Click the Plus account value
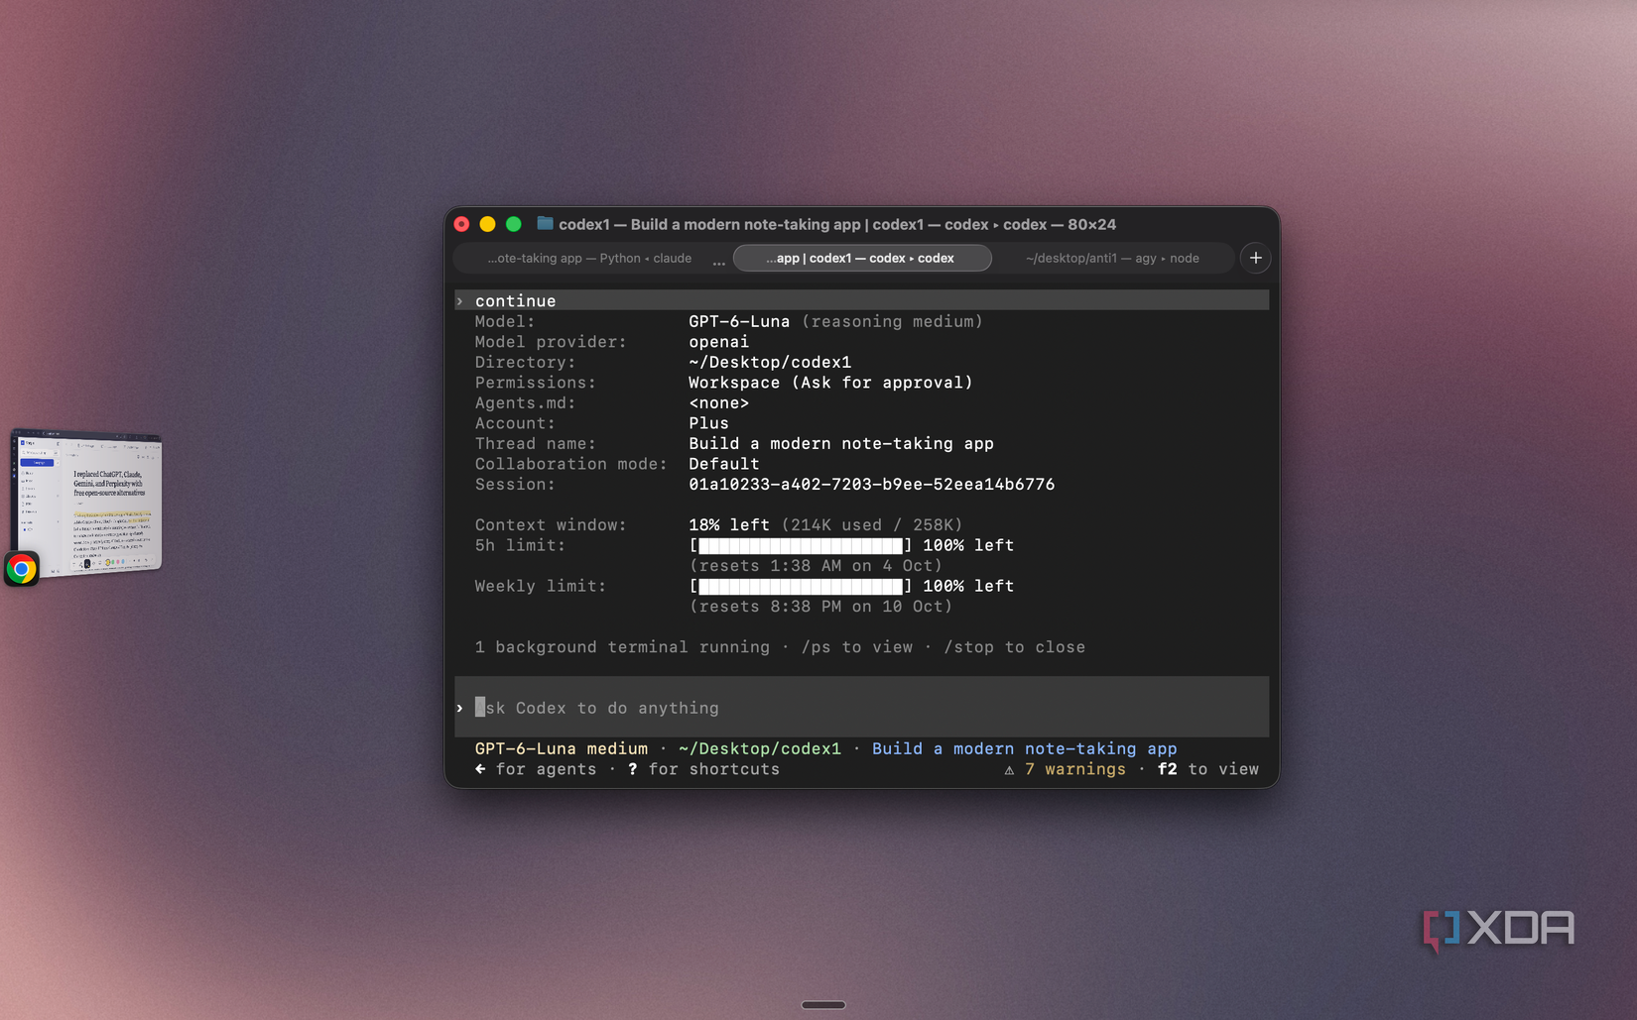This screenshot has width=1637, height=1020. [708, 423]
